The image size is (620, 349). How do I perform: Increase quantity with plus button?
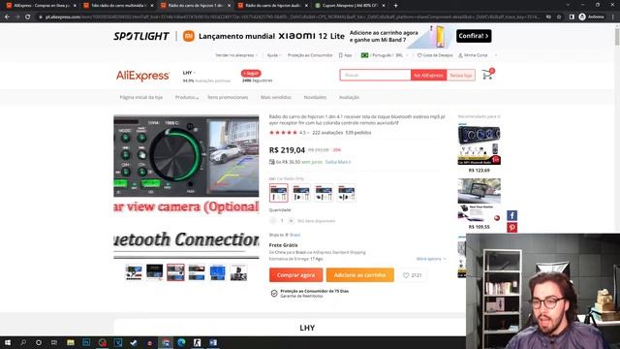(x=291, y=221)
